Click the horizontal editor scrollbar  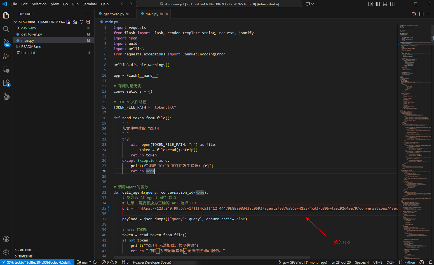[x=212, y=257]
